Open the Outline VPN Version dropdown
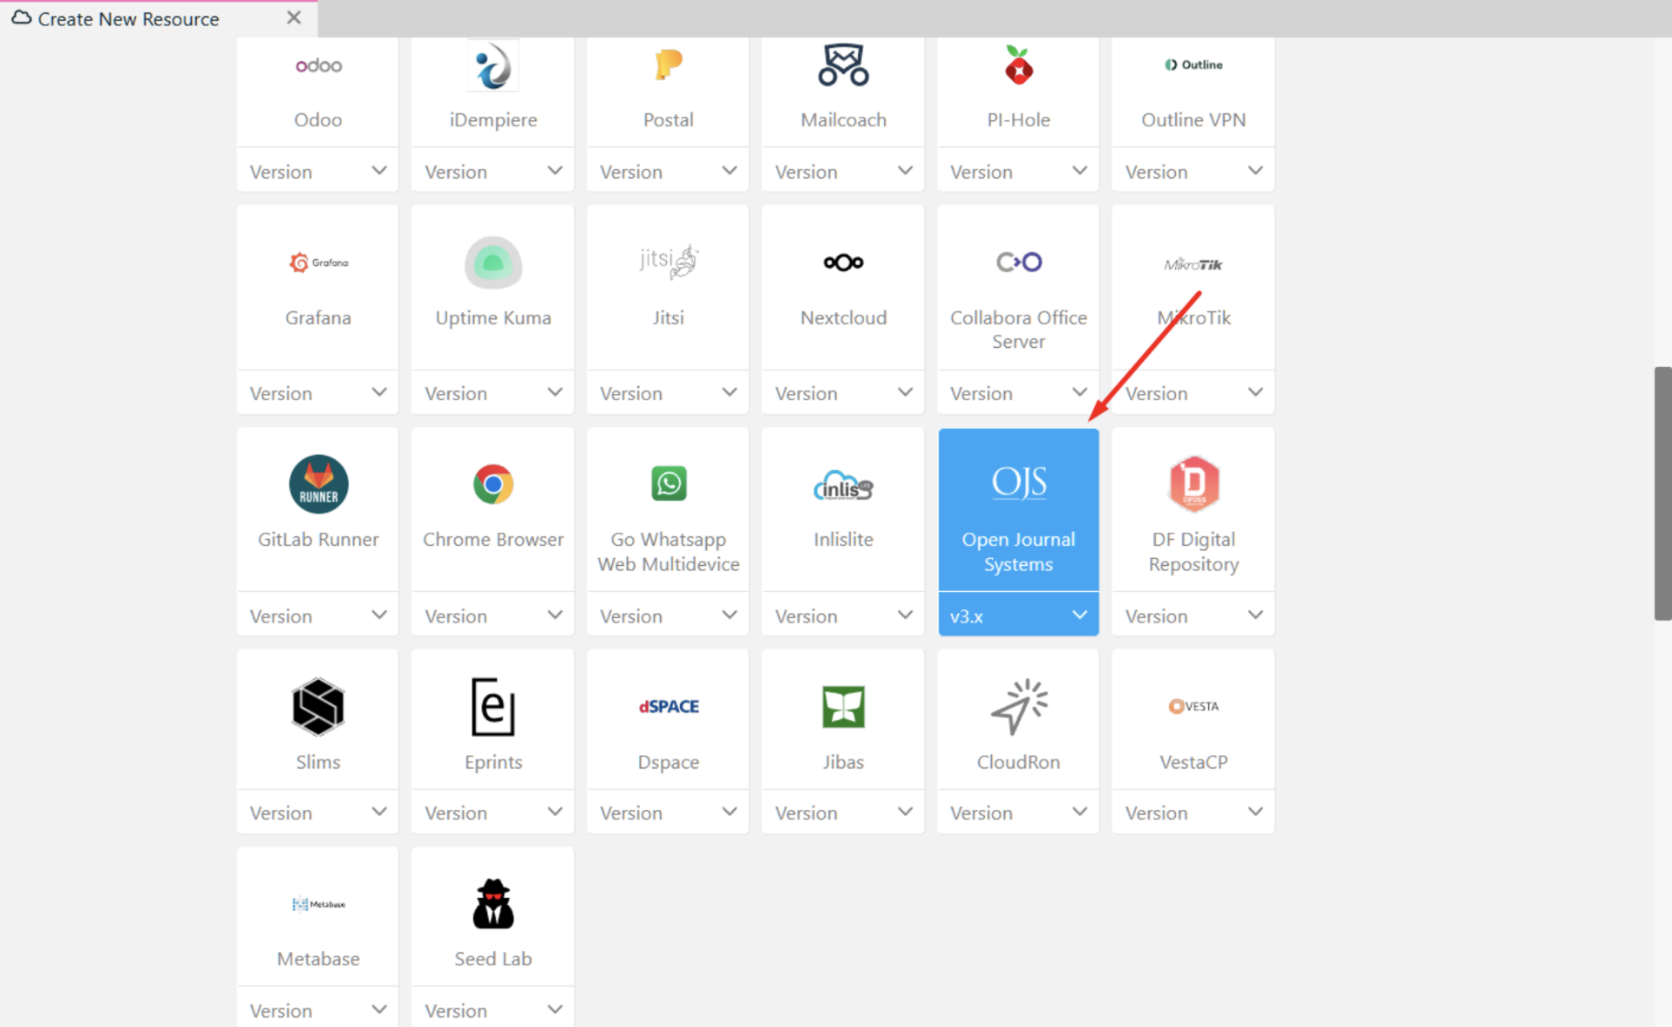Image resolution: width=1672 pixels, height=1027 pixels. [1193, 172]
